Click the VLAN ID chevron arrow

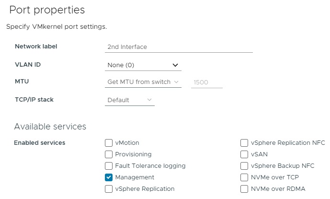175,65
